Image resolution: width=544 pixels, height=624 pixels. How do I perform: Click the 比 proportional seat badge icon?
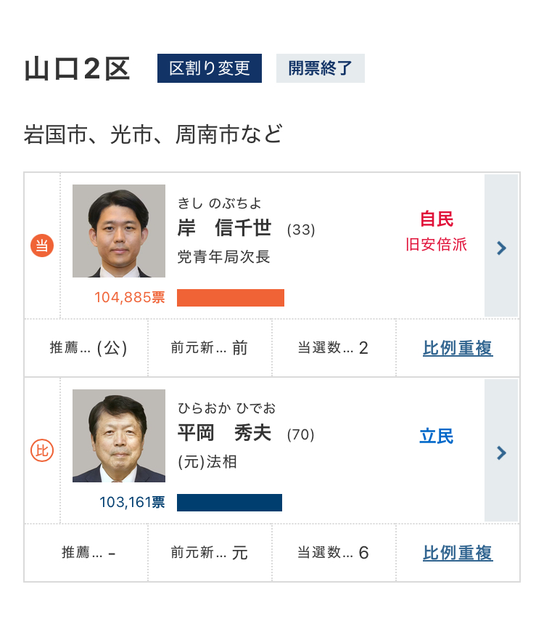click(x=42, y=451)
